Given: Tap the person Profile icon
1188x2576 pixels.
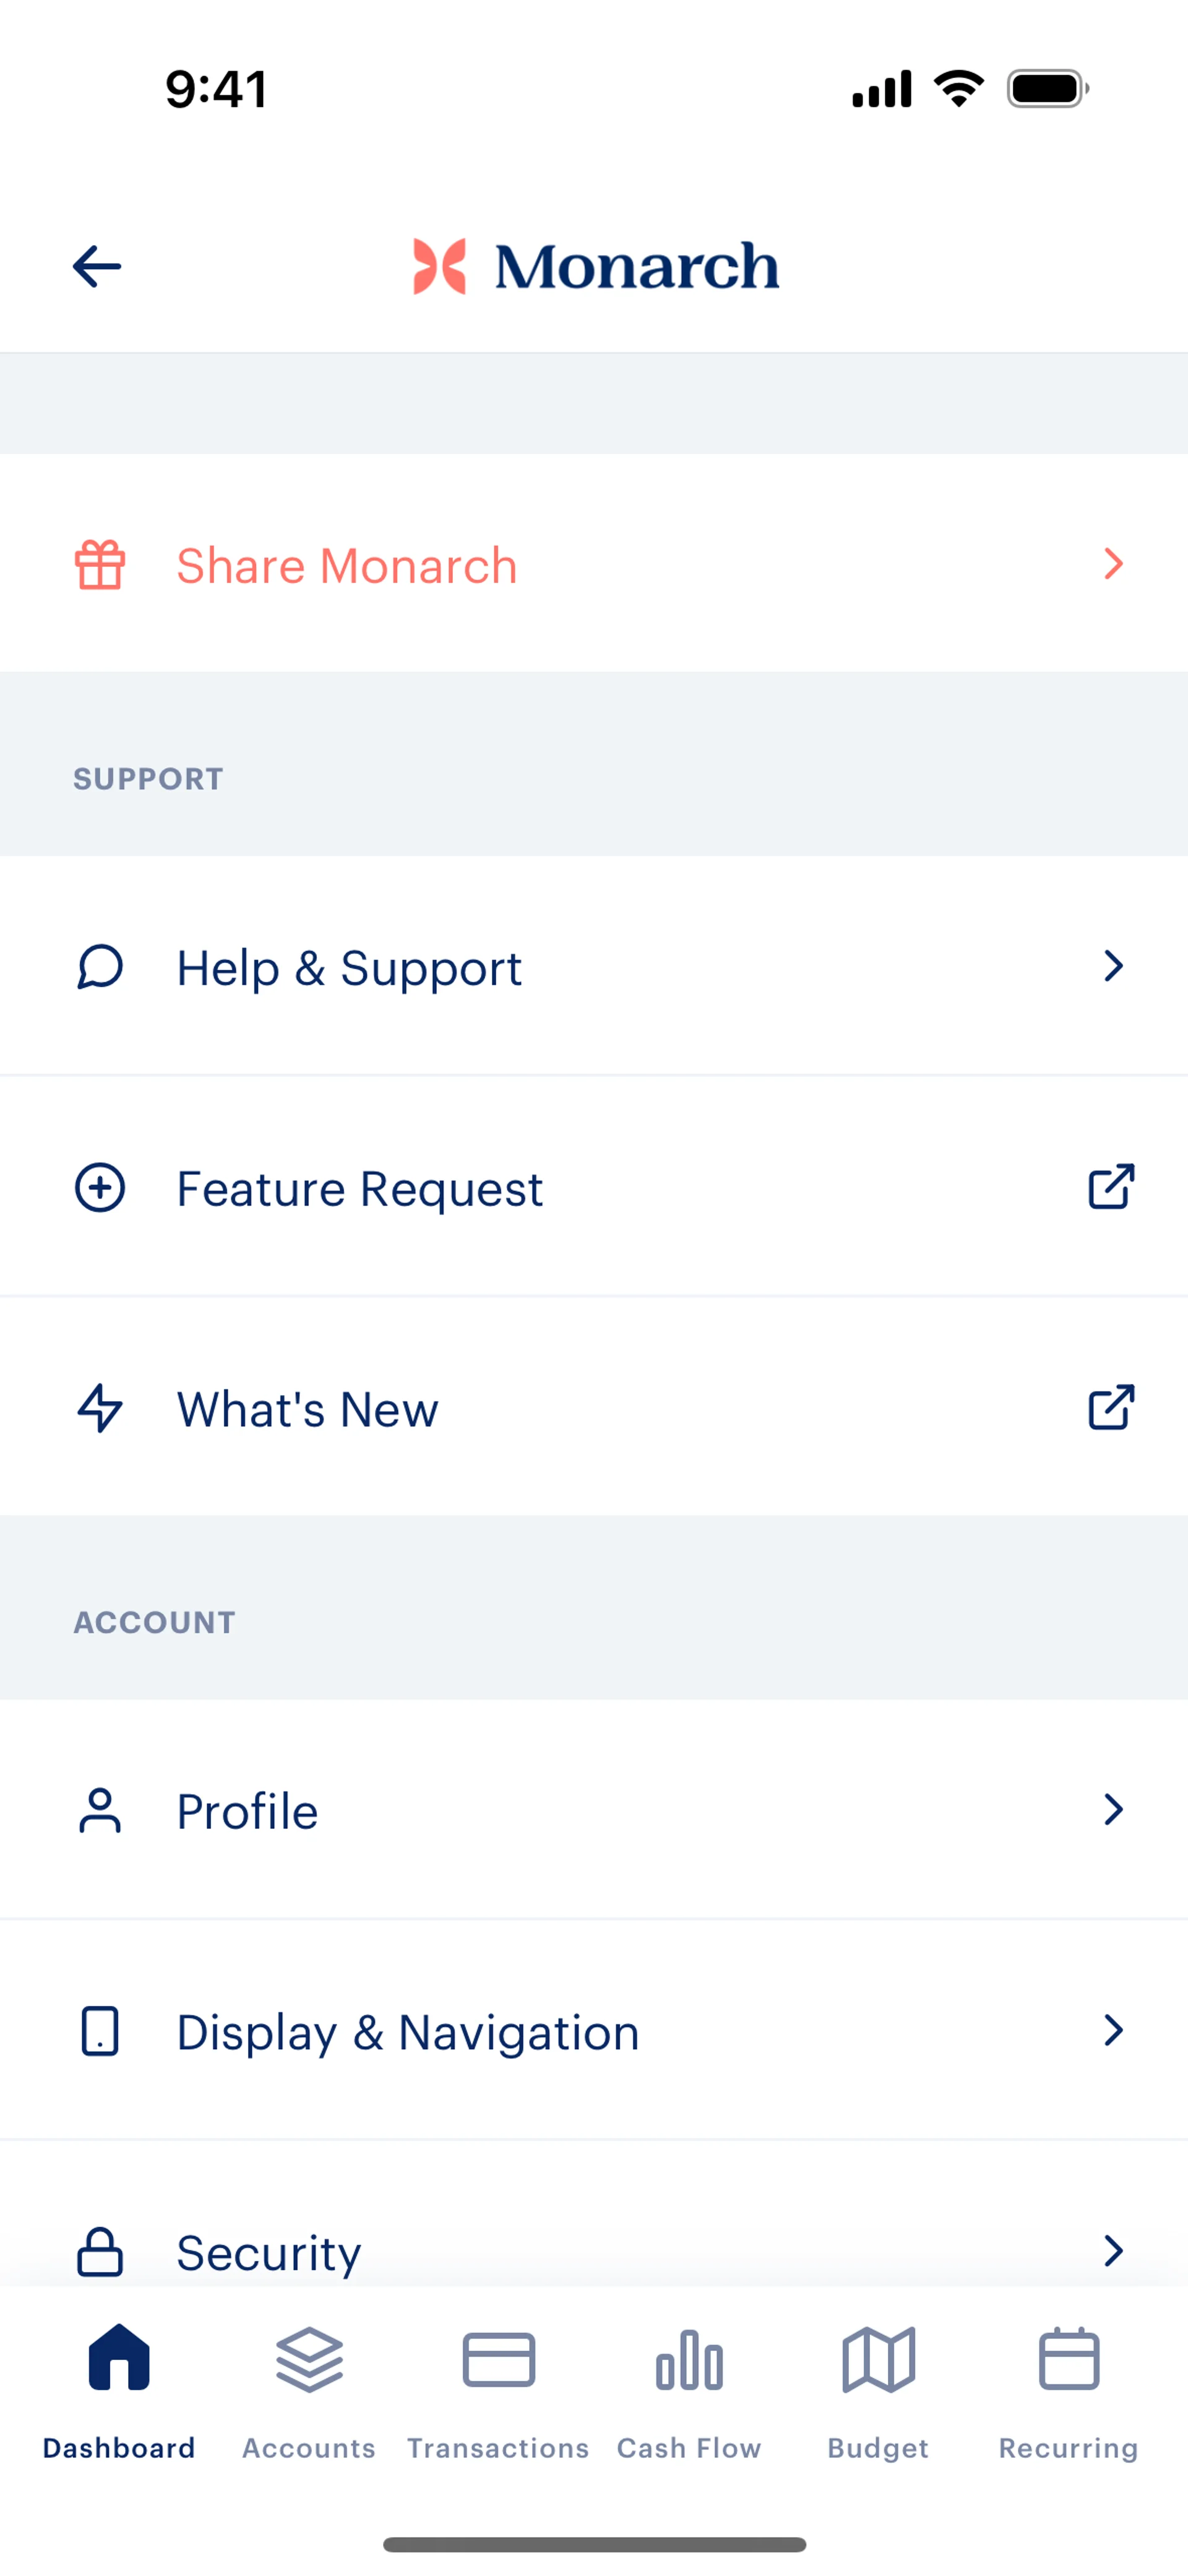Looking at the screenshot, I should point(100,1811).
